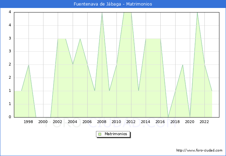
Task: Click the 2020 year label
Action: pos(190,122)
